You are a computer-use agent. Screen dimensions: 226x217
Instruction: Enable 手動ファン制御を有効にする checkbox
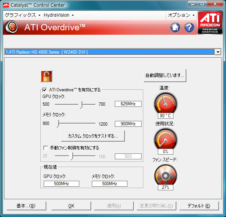point(46,148)
